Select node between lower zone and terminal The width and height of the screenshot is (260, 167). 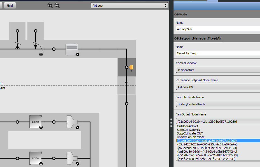(x=54, y=158)
